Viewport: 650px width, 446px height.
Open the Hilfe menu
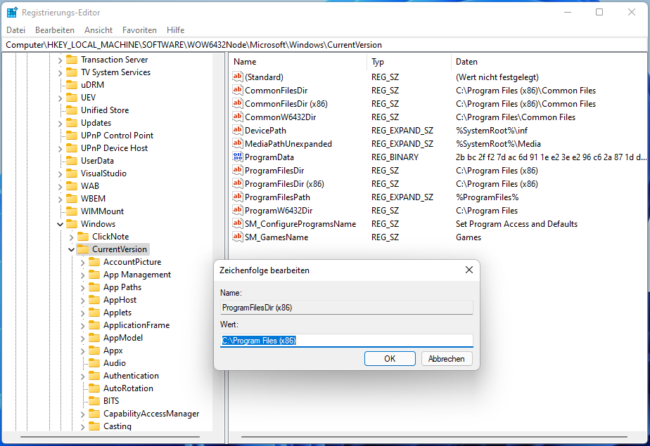(175, 29)
